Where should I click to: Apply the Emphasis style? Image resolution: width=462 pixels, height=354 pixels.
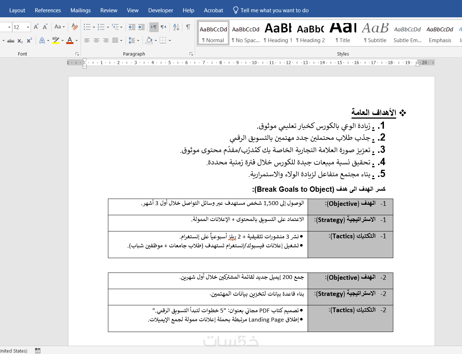[440, 33]
